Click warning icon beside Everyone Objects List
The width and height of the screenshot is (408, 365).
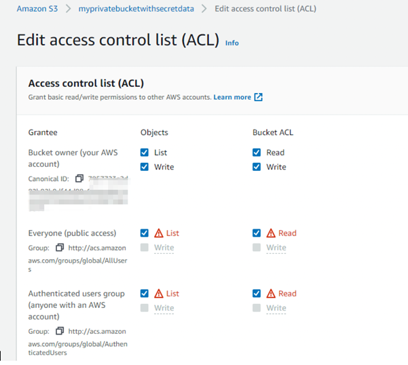(158, 233)
